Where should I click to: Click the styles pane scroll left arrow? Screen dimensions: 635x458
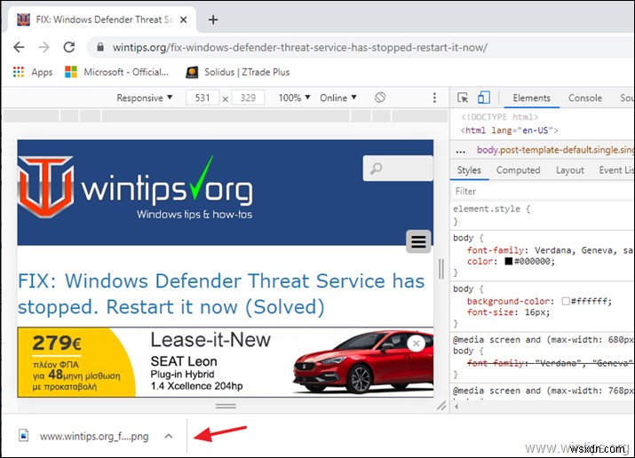click(456, 407)
